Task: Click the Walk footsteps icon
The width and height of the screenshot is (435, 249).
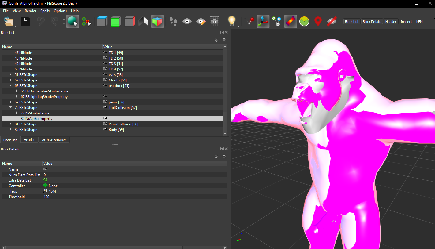Action: point(173,22)
